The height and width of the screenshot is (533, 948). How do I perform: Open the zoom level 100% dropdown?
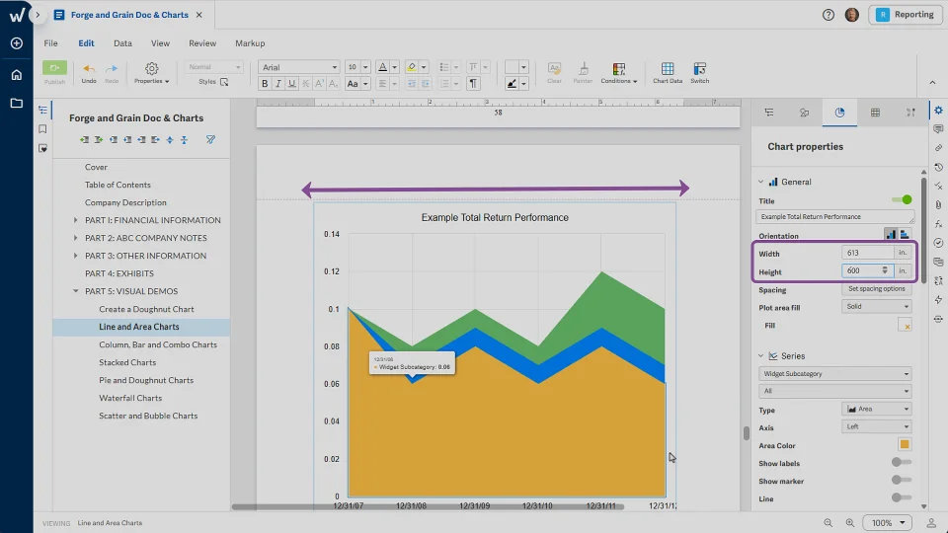(x=887, y=523)
